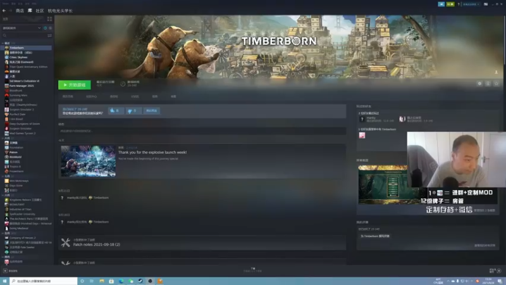This screenshot has width=506, height=285.
Task: Open advanced filter options icon
Action: (50, 35)
